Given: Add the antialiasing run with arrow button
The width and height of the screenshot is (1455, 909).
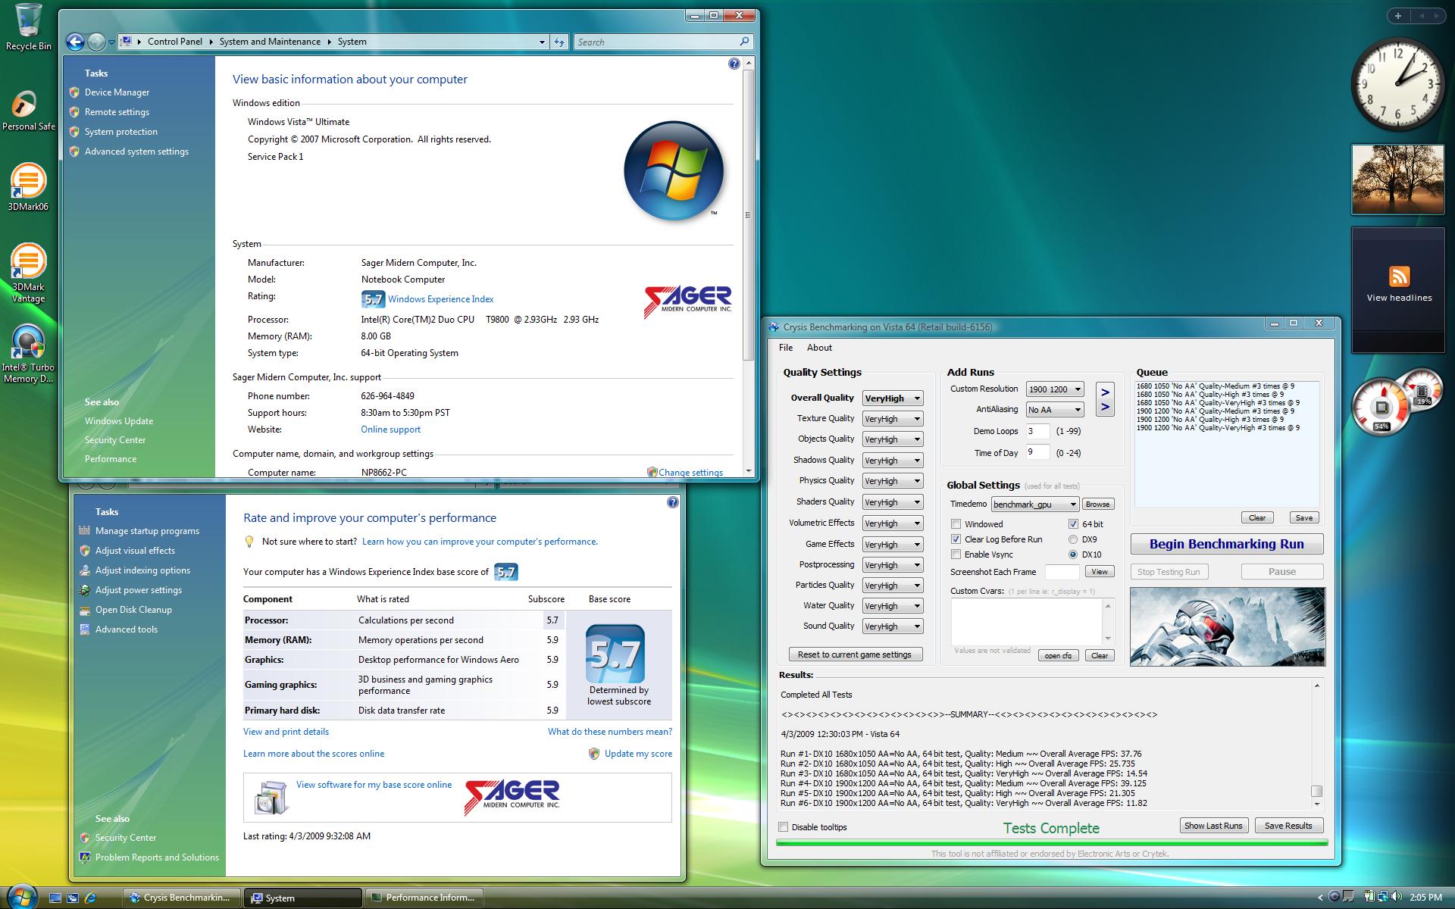Looking at the screenshot, I should point(1105,408).
